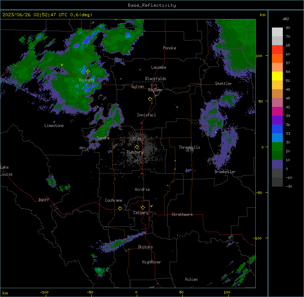Select the gold 48-51 dBZ legend swatch
The image size is (304, 297).
(x=277, y=85)
